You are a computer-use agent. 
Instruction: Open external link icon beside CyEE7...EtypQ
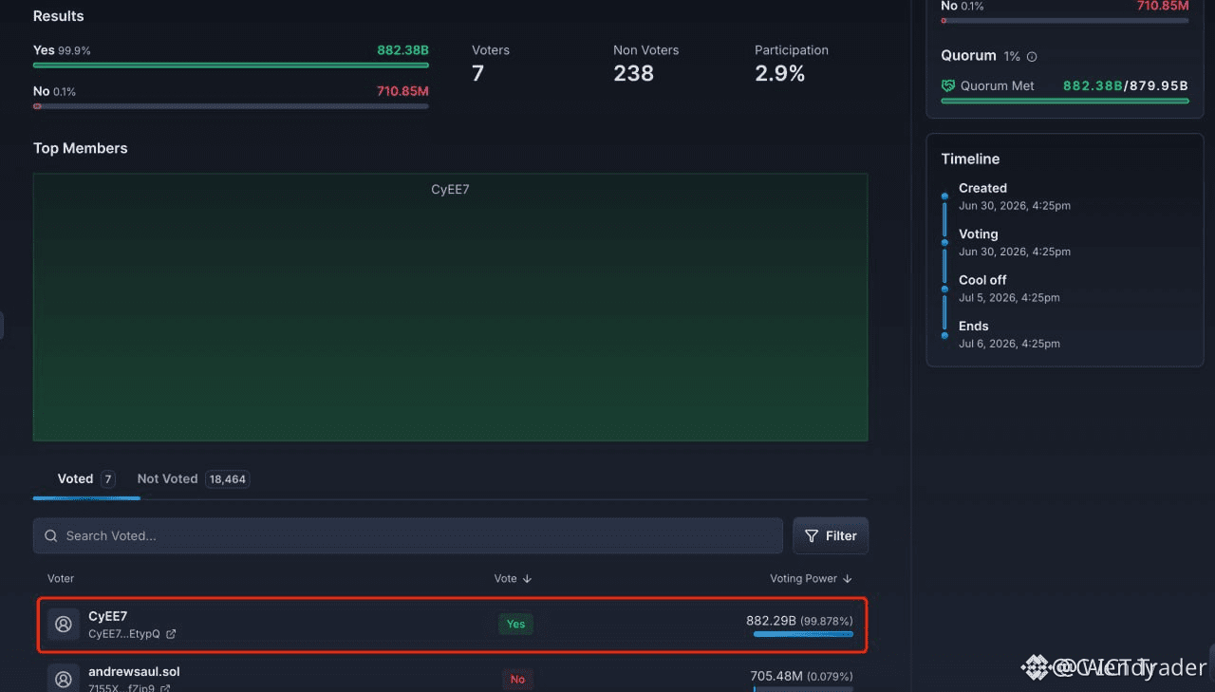pos(171,634)
